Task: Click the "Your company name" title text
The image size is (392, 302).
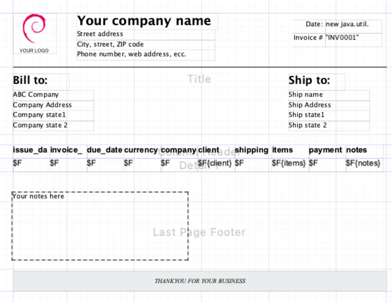Action: [x=144, y=21]
